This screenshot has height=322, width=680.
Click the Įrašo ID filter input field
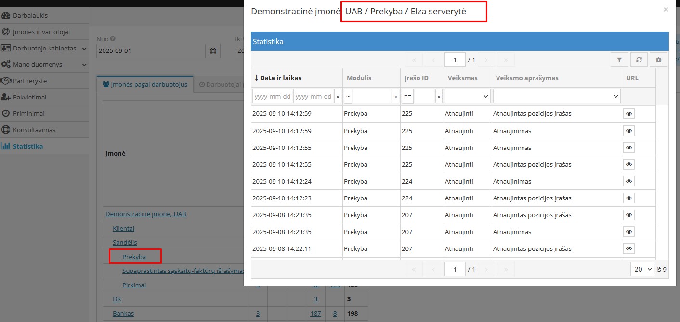click(x=424, y=97)
